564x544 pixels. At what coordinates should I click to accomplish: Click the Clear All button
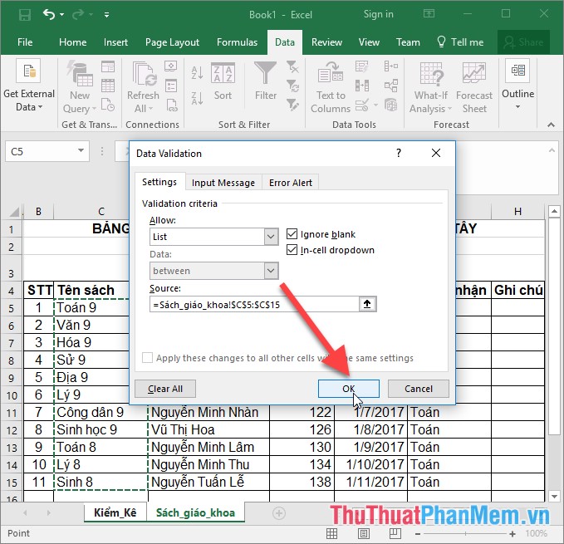coord(165,389)
